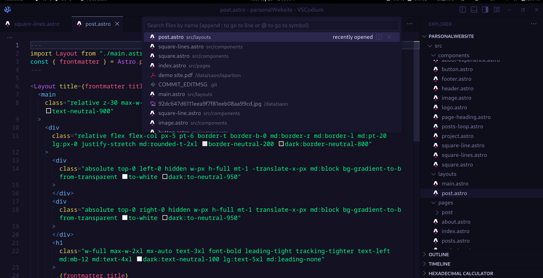543x278 pixels.
Task: Select the JPG image file in quick open results
Action: point(209,104)
